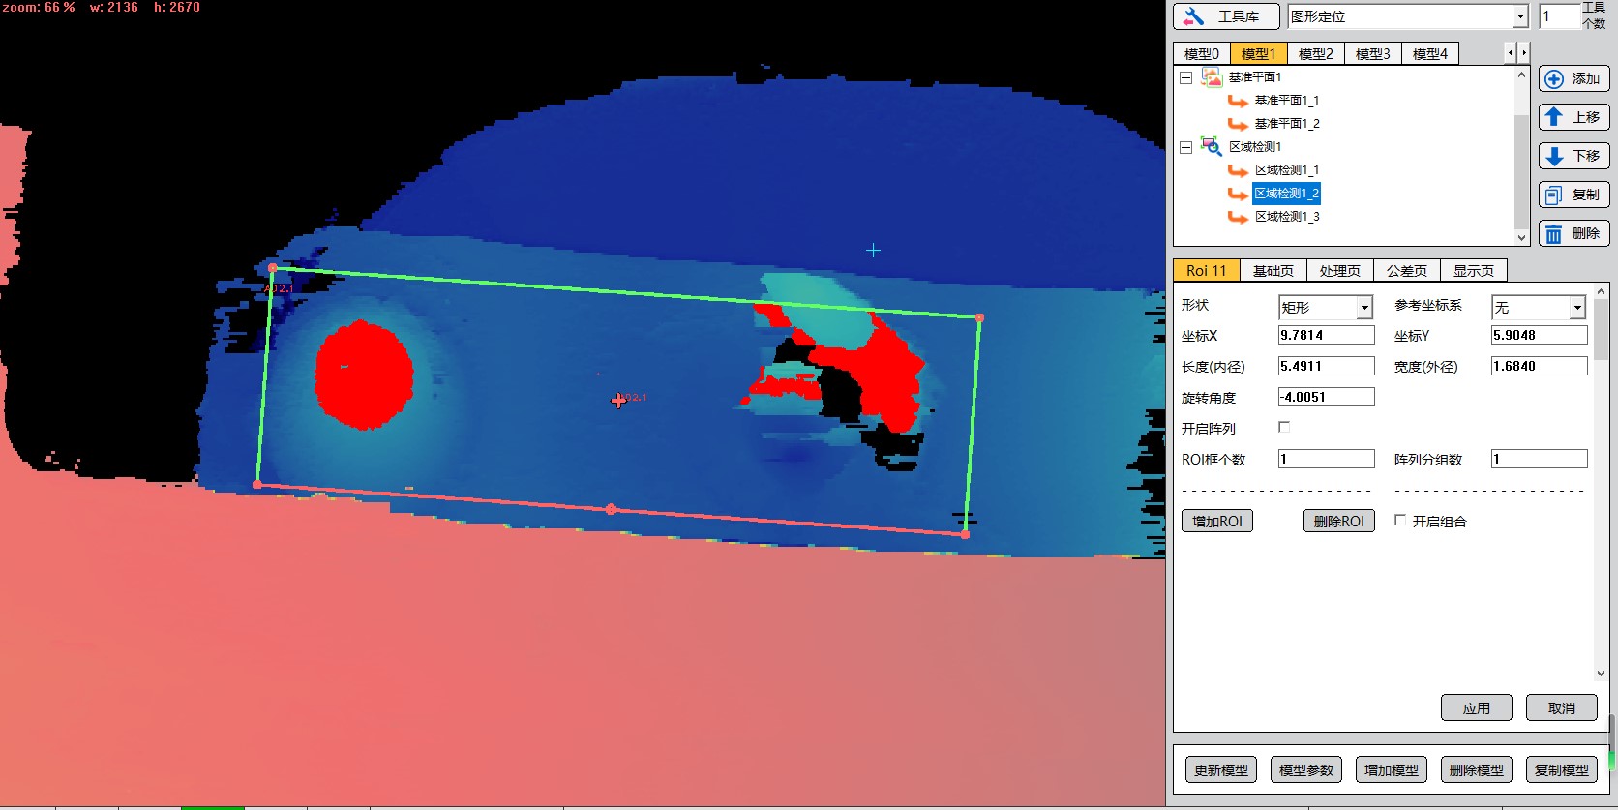The width and height of the screenshot is (1618, 810).
Task: Click the 复制 copy icon button
Action: pos(1573,195)
